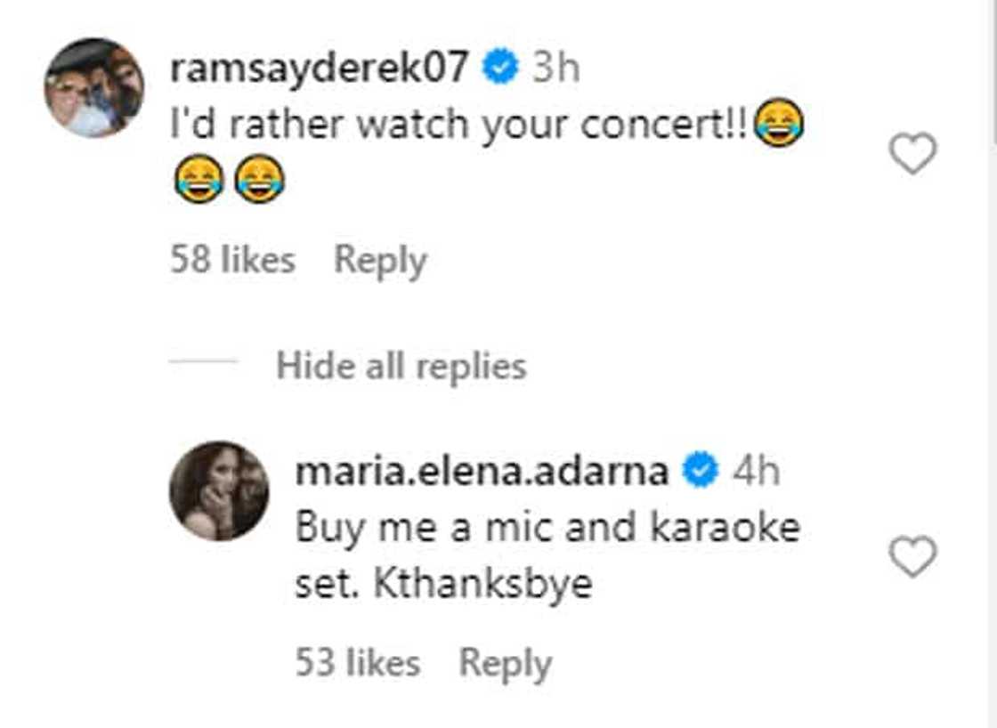Screen dimensions: 997x728
Task: Click the "4h" timestamp on the reply
Action: click(756, 472)
